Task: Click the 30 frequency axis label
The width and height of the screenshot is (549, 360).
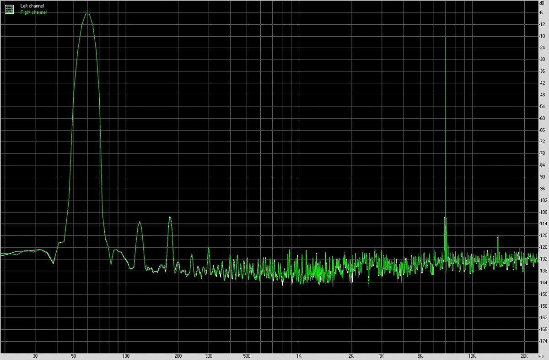Action: click(x=35, y=355)
